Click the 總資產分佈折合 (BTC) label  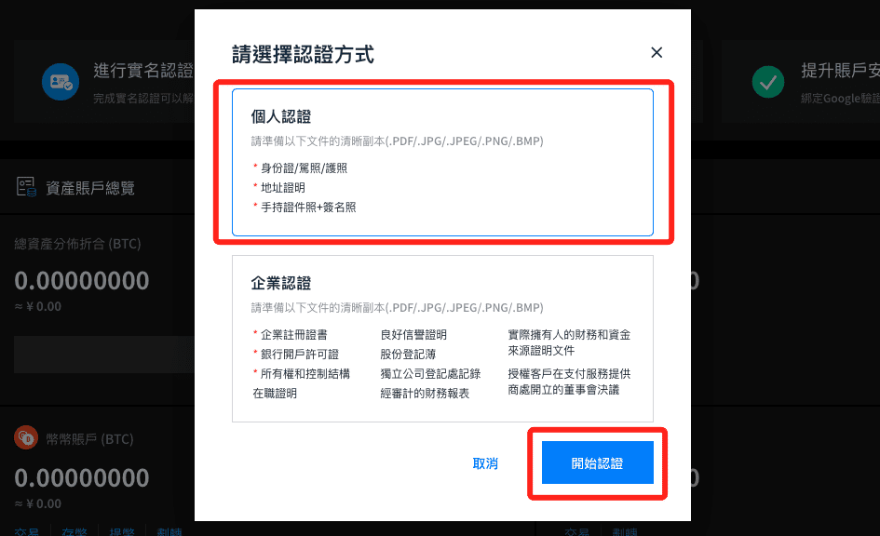(x=77, y=244)
